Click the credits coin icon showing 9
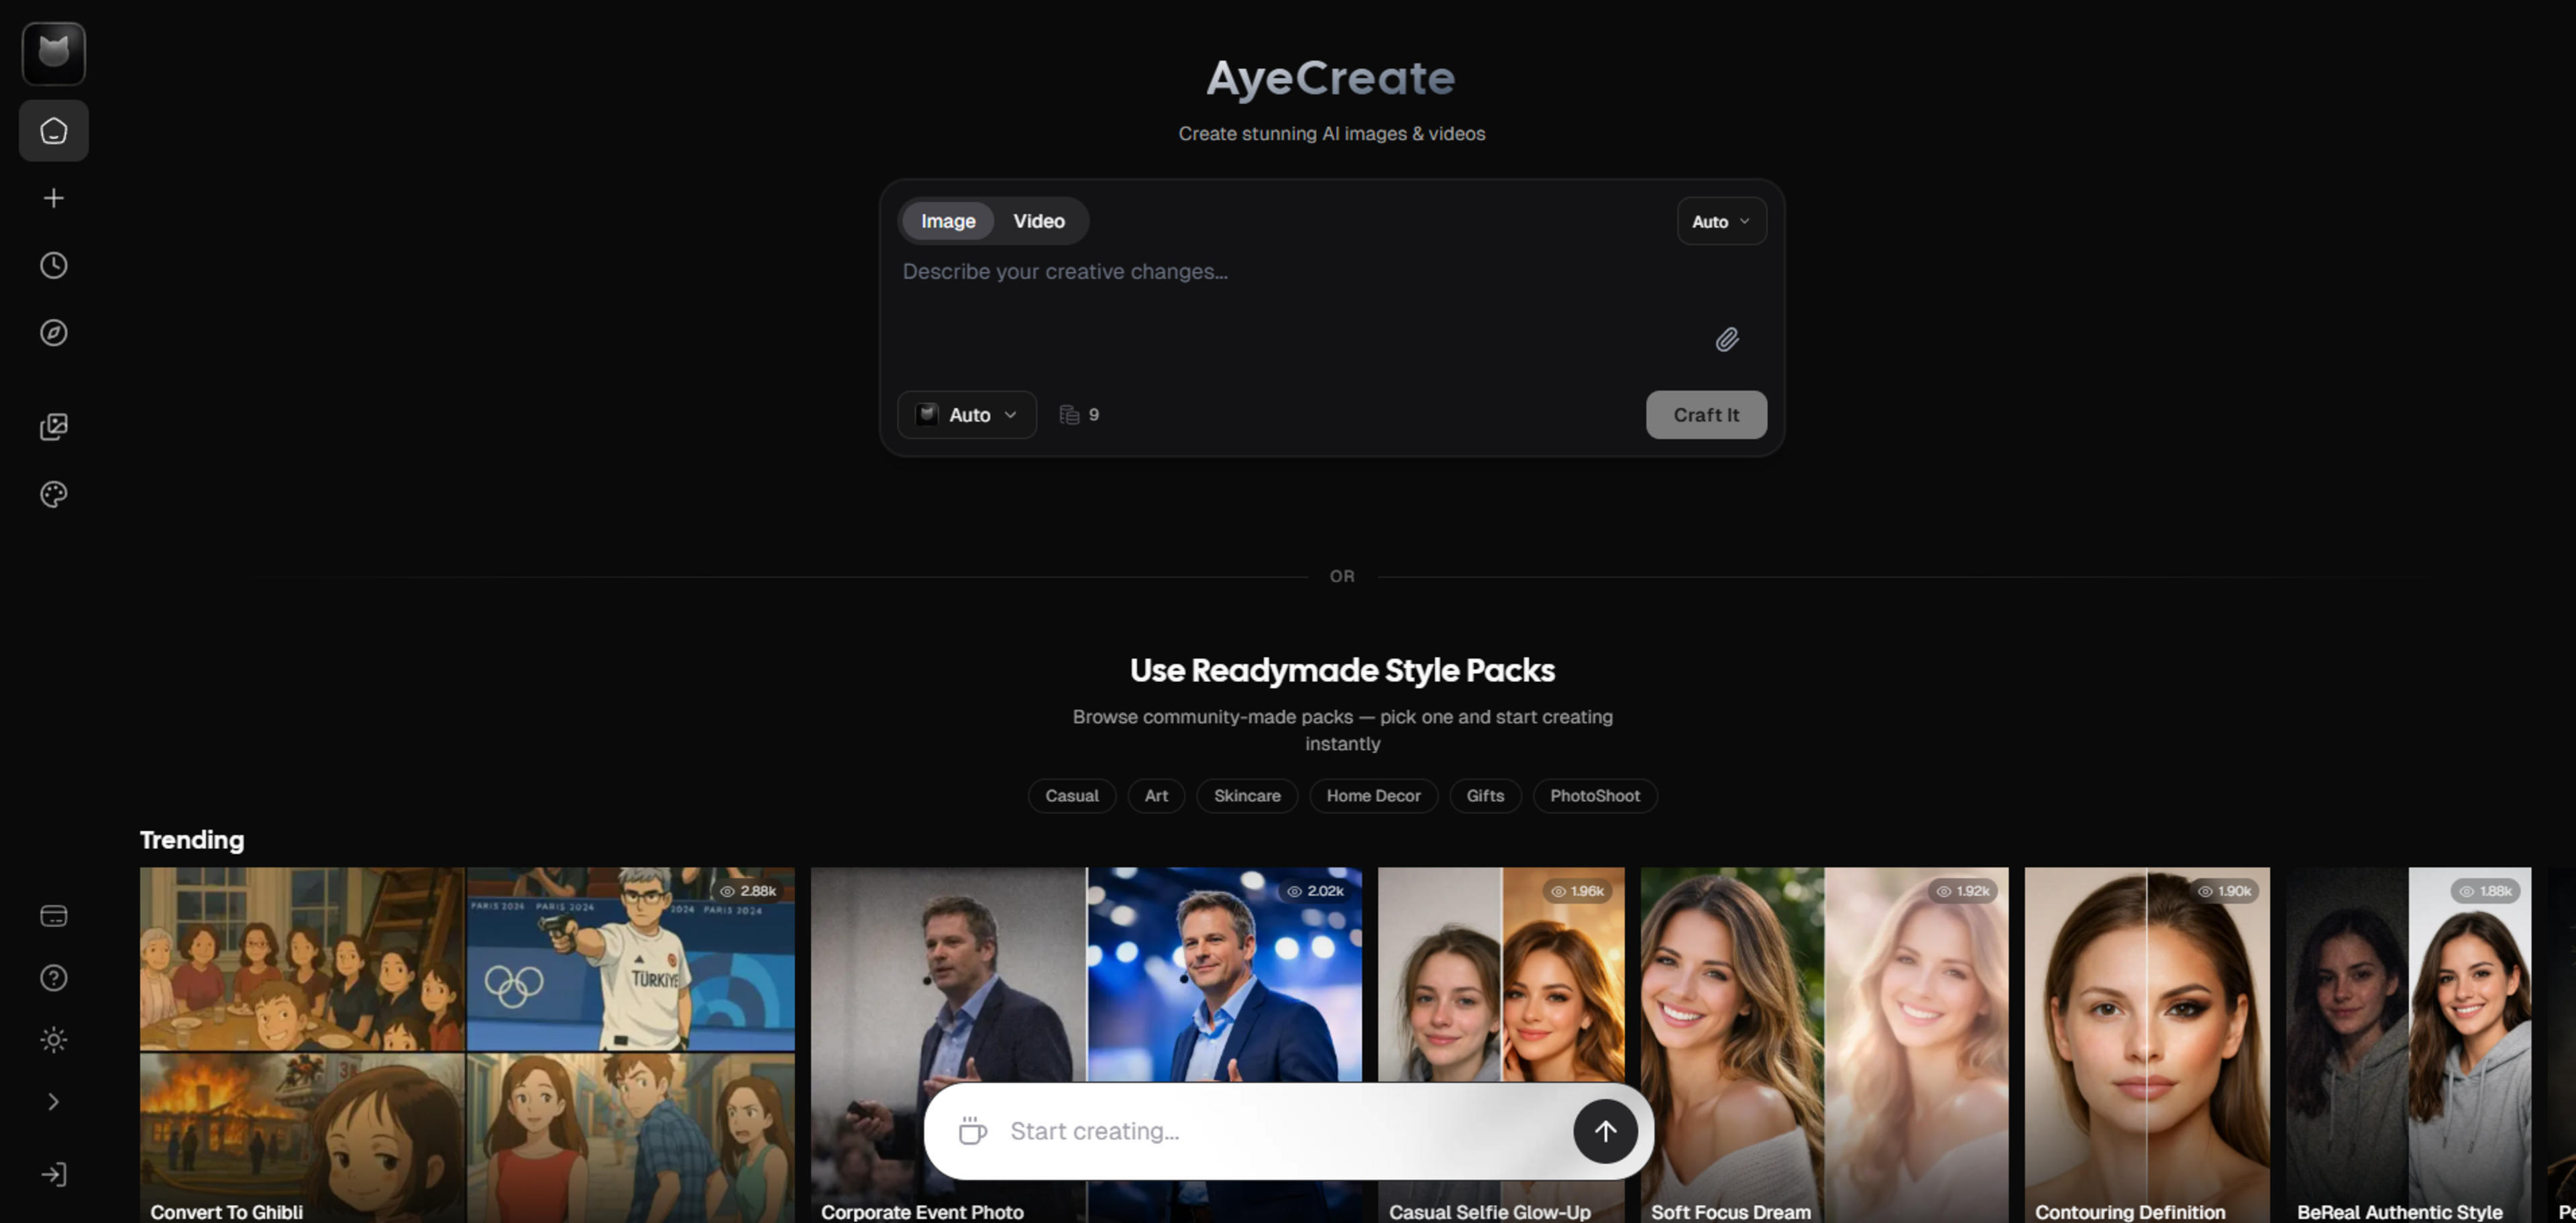2576x1223 pixels. coord(1070,414)
